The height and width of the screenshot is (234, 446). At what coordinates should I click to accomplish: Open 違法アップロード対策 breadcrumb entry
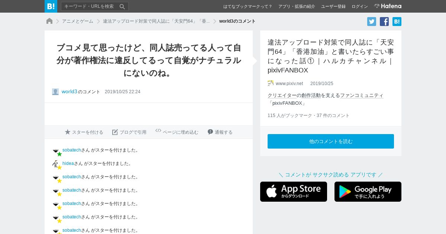click(x=156, y=21)
